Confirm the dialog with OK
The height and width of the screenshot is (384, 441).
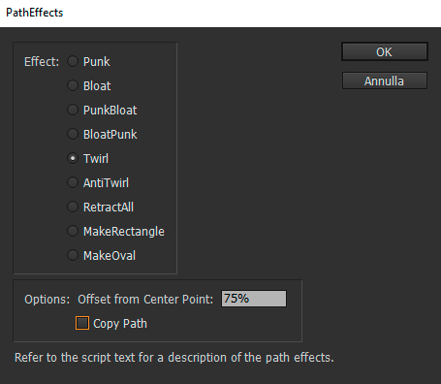point(385,51)
